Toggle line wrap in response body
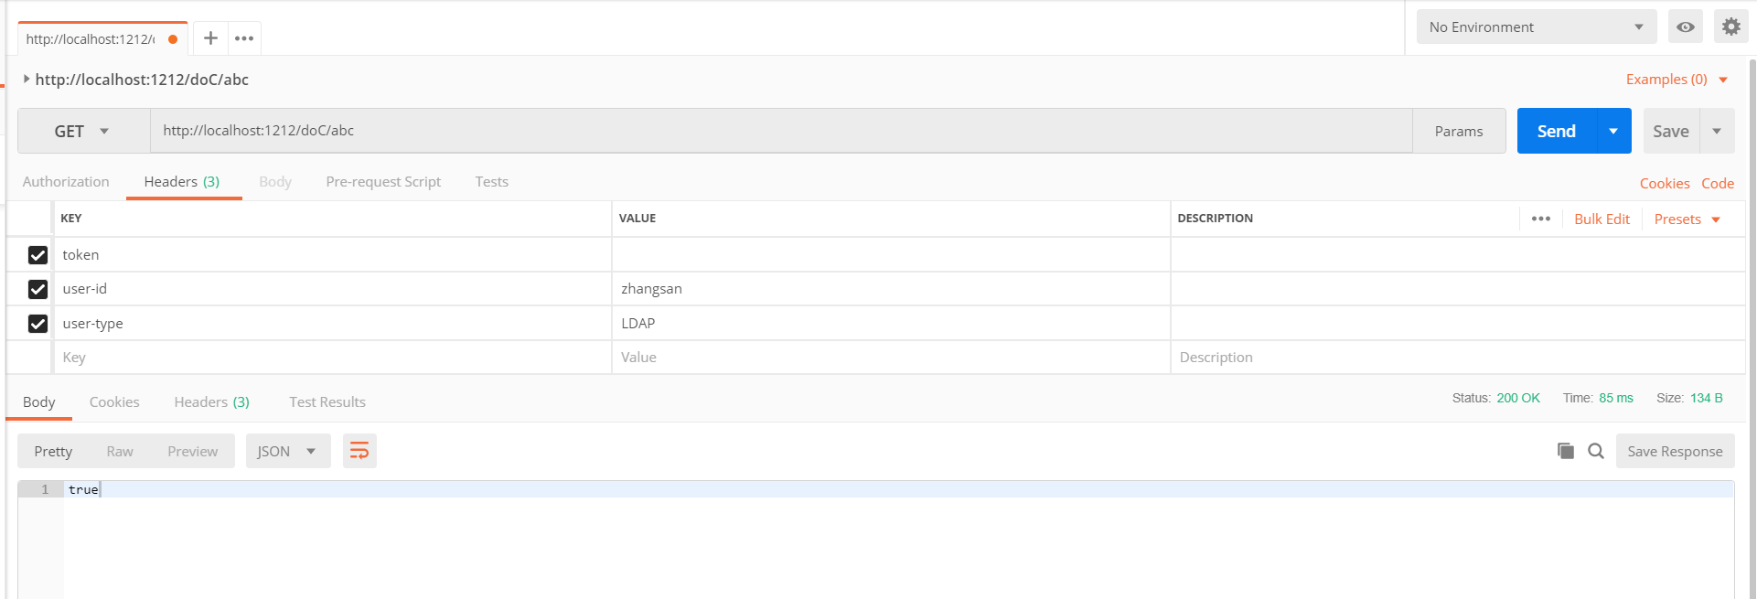Screen dimensions: 1757x599 [359, 451]
